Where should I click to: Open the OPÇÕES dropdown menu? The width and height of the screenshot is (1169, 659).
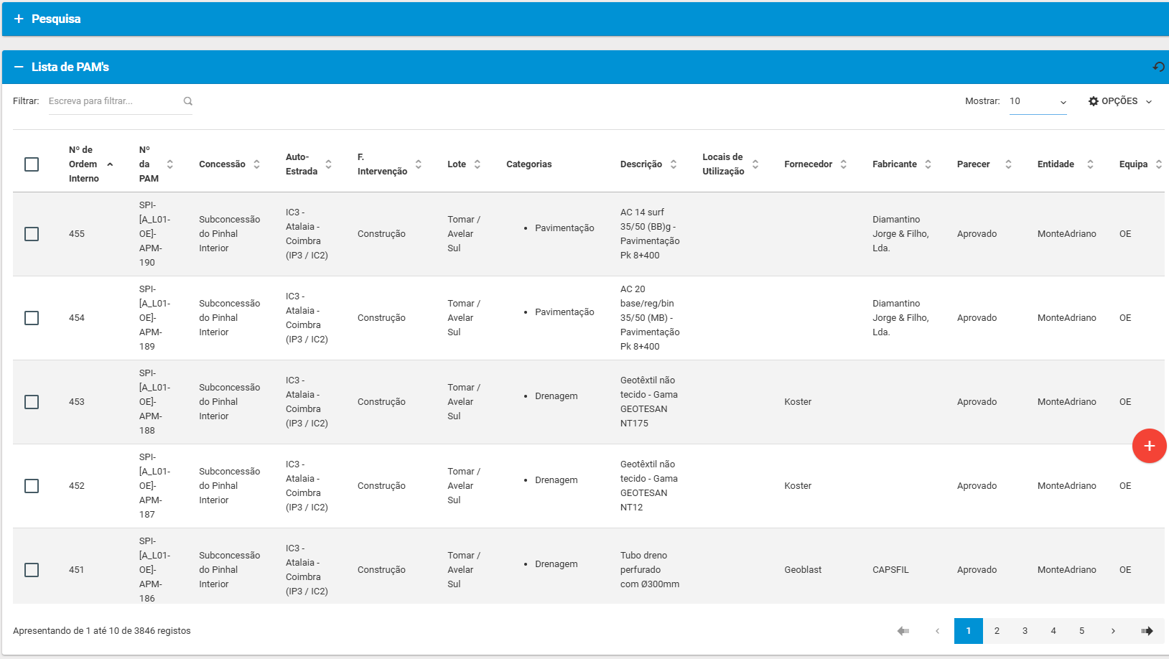tap(1119, 101)
